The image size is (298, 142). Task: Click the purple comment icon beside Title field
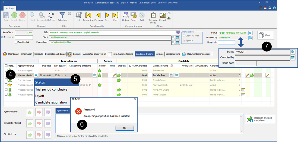click(178, 32)
